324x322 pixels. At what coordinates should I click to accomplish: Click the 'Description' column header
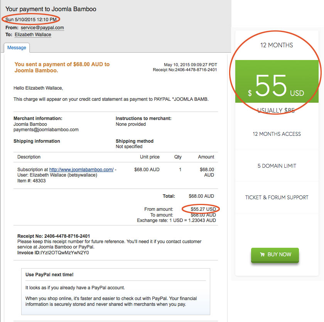click(x=29, y=157)
